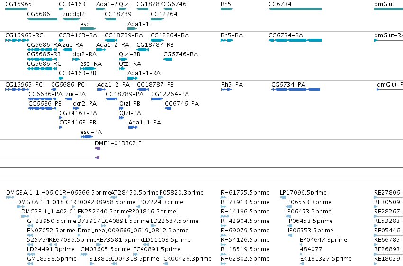Select protein CG6686-PA

[45, 94]
